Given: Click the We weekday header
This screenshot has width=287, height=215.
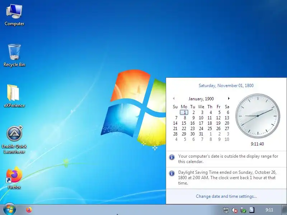Looking at the screenshot, I should tap(201, 107).
